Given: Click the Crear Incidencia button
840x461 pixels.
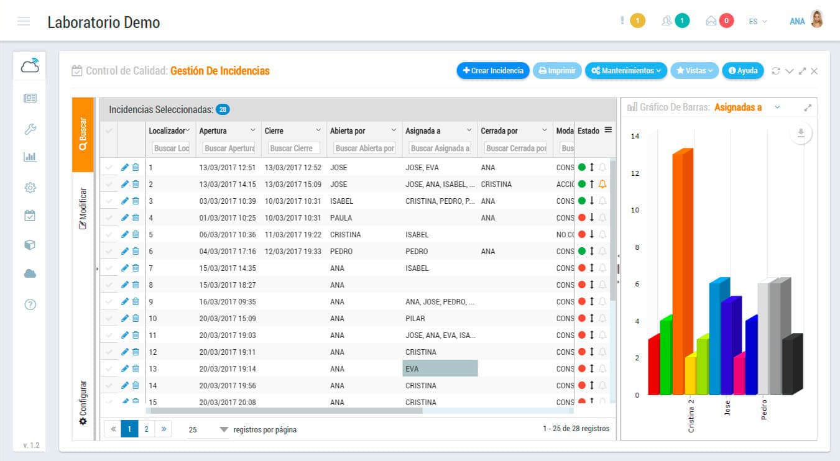Looking at the screenshot, I should [x=493, y=71].
